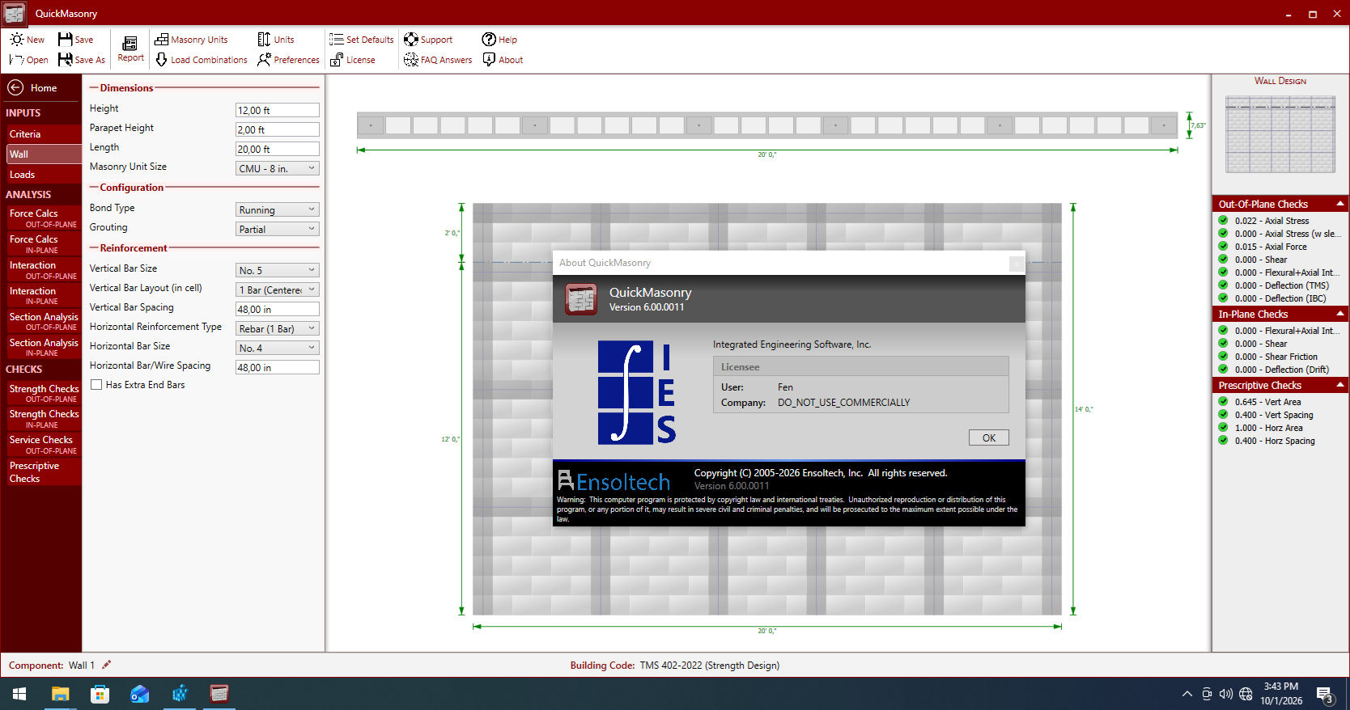Generate a Report from the toolbar
This screenshot has width=1350, height=710.
(x=130, y=49)
